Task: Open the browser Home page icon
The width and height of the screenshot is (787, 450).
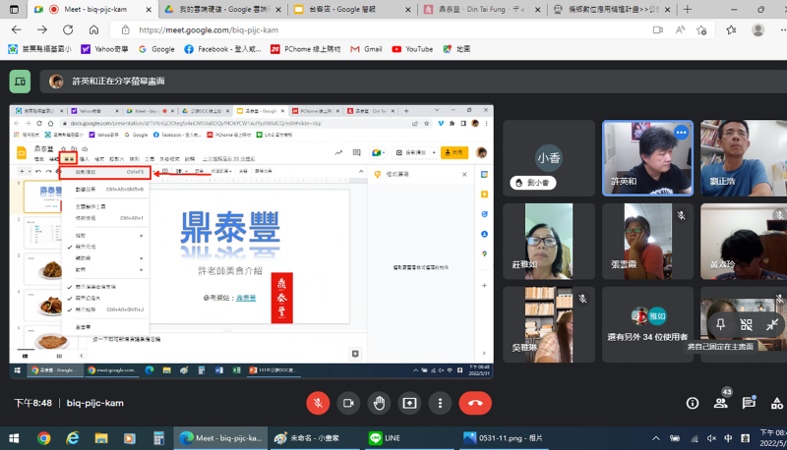Action: tap(93, 30)
